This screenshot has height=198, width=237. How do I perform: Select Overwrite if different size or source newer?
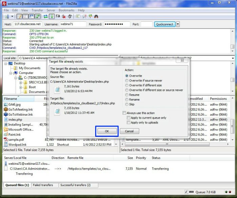pos(127,90)
